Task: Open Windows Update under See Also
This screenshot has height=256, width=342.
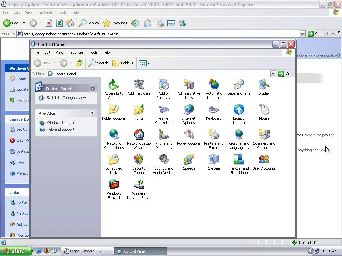Action: point(60,123)
